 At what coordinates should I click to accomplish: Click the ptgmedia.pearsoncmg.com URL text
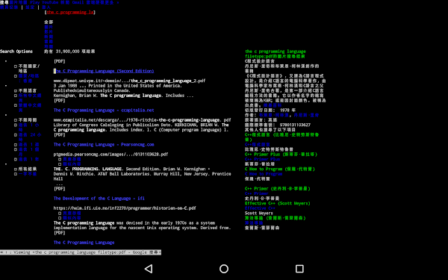(x=111, y=155)
